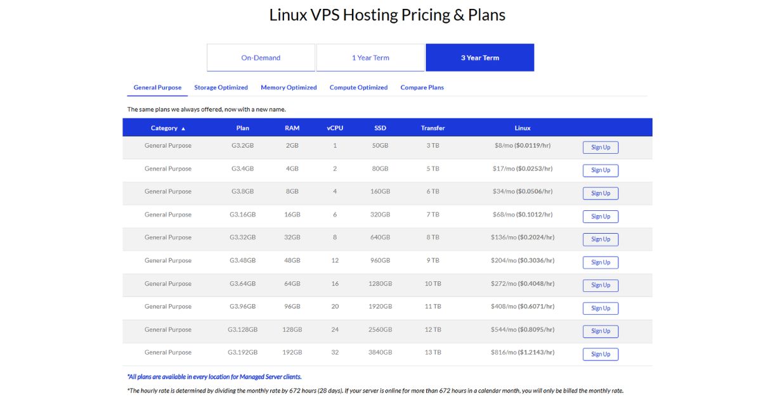Click the vCPU column header
Viewport: 761px width, 399px height.
334,127
